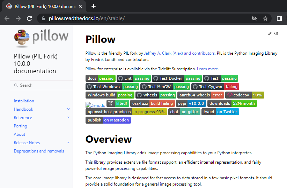
Task: Click the crossed-out eye tracking icon
Action: pos(254,18)
